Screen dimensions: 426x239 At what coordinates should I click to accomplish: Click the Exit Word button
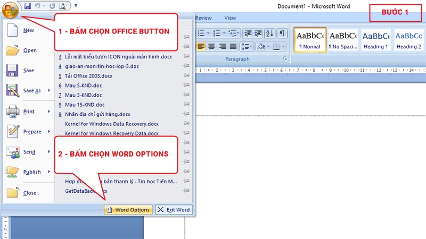(x=173, y=210)
